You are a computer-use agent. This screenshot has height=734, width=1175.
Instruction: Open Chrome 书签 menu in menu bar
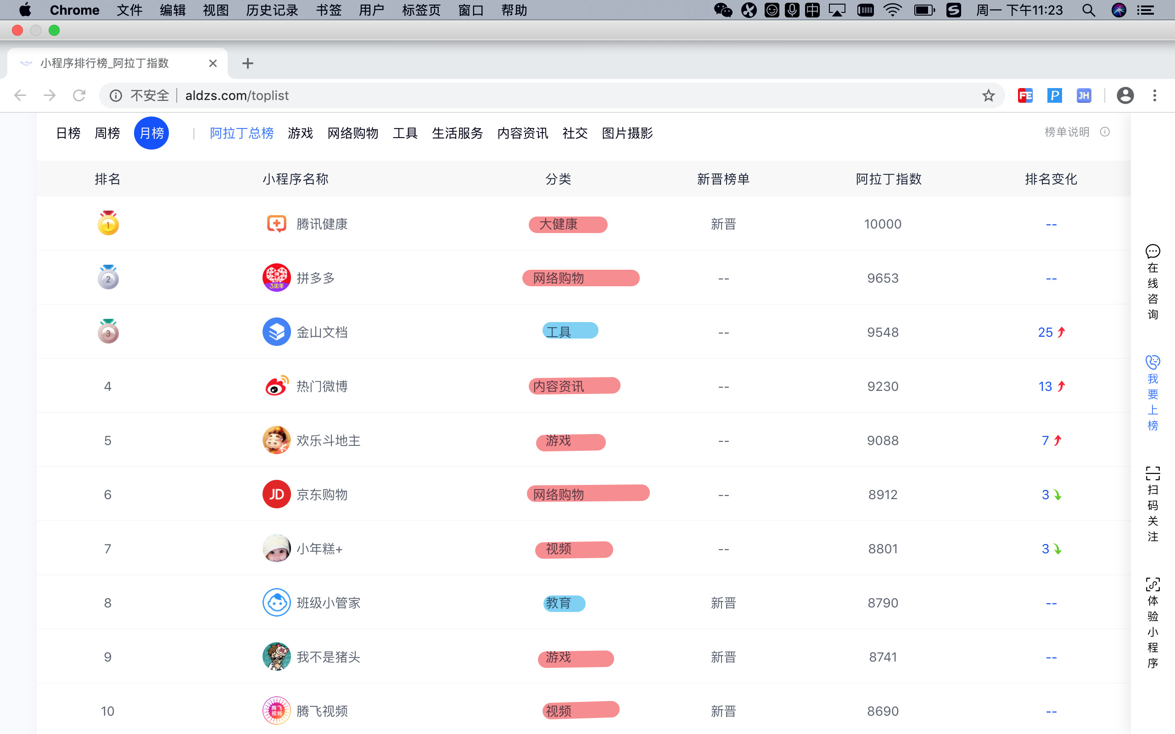click(x=328, y=10)
